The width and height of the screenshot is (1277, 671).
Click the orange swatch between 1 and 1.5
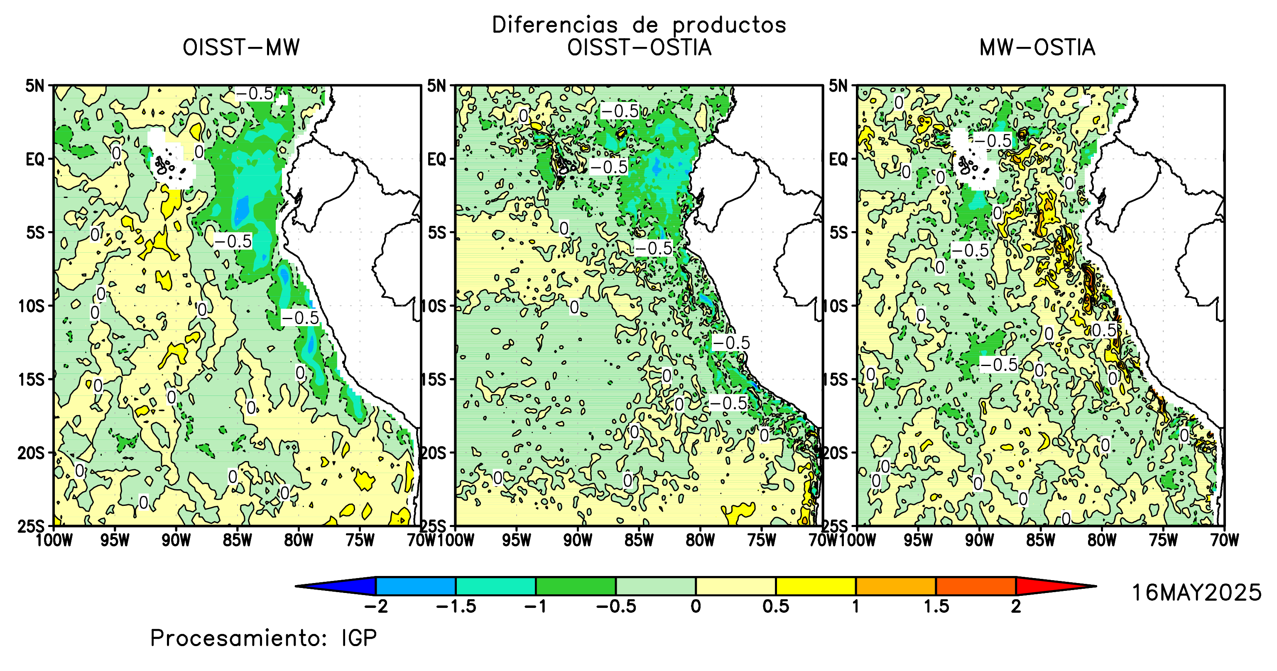point(896,586)
